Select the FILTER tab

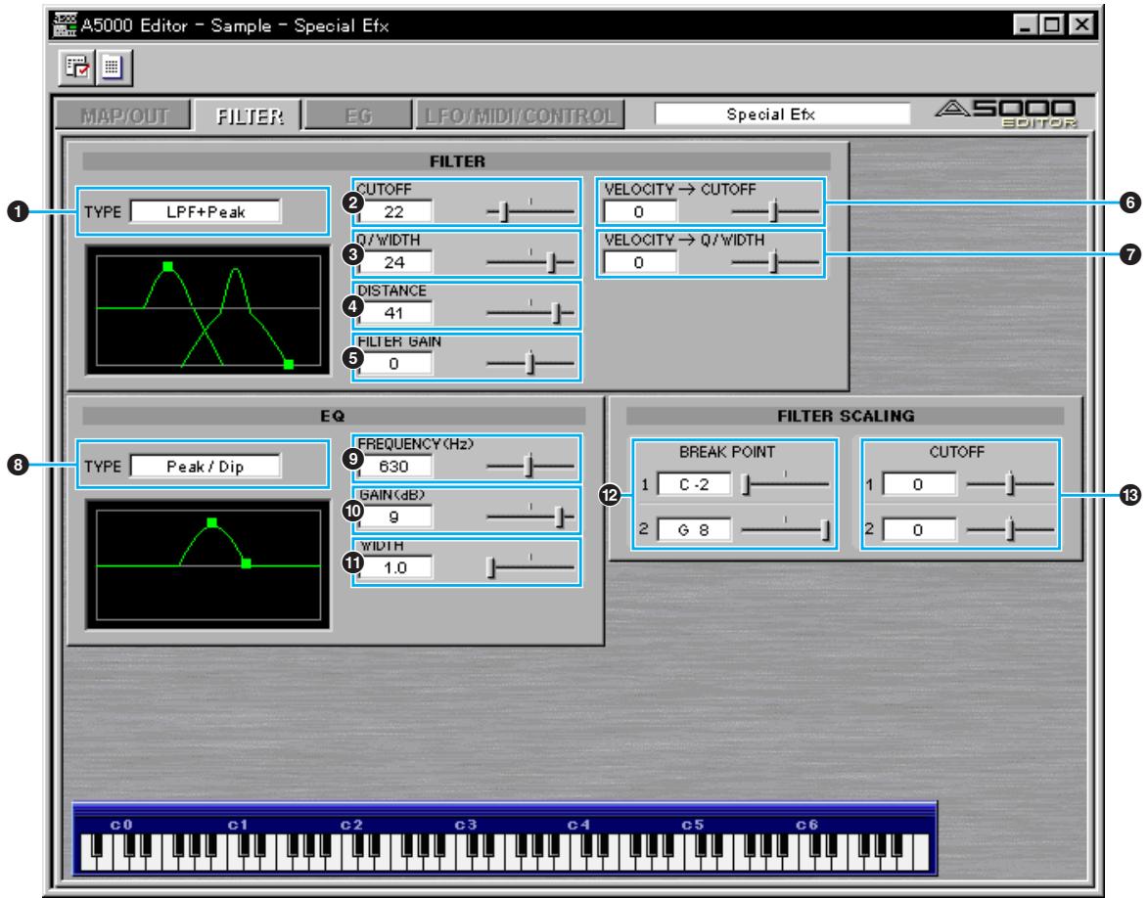(249, 115)
